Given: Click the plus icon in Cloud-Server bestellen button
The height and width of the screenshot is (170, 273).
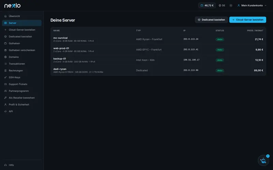Looking at the screenshot, I should pyautogui.click(x=233, y=20).
